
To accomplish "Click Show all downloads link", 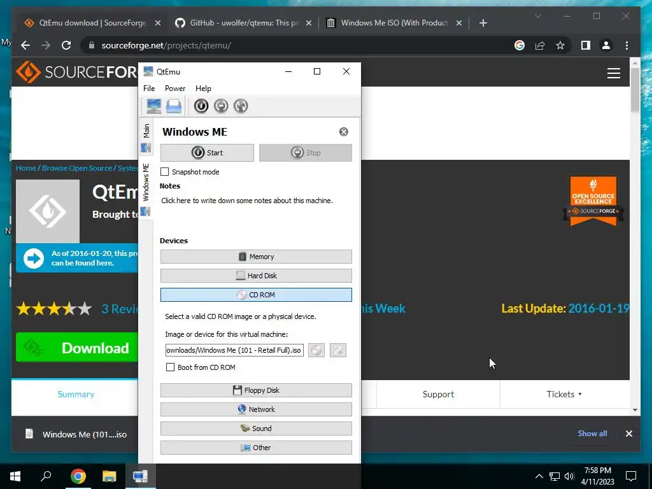I will [592, 433].
